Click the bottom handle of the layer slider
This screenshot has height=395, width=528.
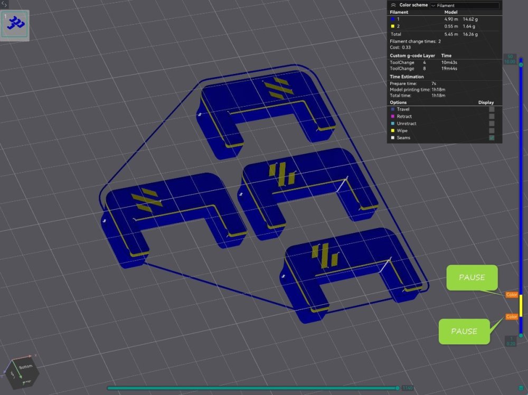pos(521,335)
